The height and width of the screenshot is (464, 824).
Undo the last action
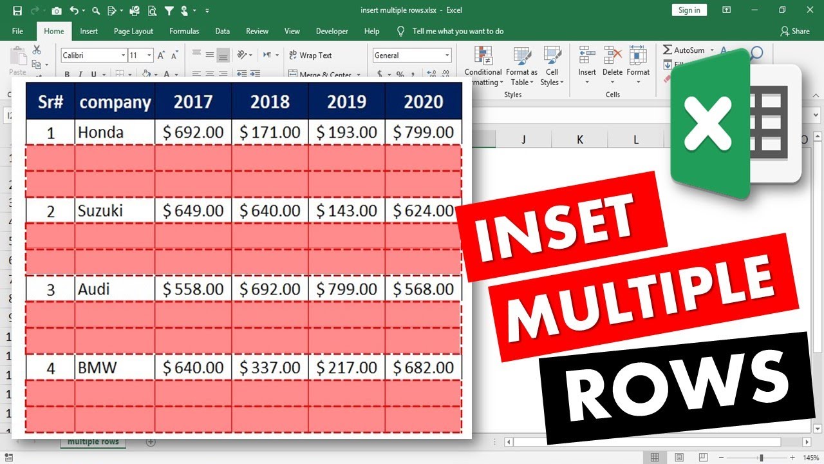[x=74, y=10]
